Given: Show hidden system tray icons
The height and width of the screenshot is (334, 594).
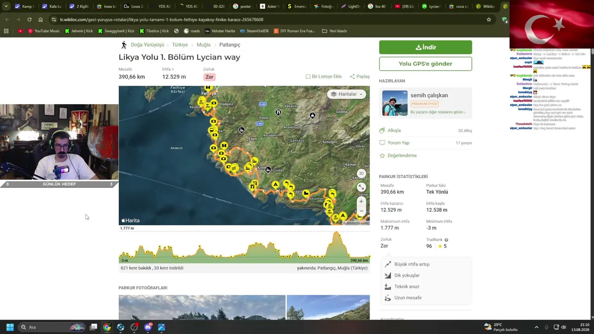Looking at the screenshot, I should (536, 327).
